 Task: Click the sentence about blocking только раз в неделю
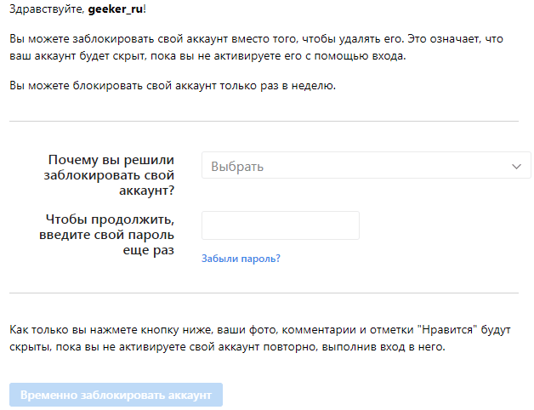[173, 86]
